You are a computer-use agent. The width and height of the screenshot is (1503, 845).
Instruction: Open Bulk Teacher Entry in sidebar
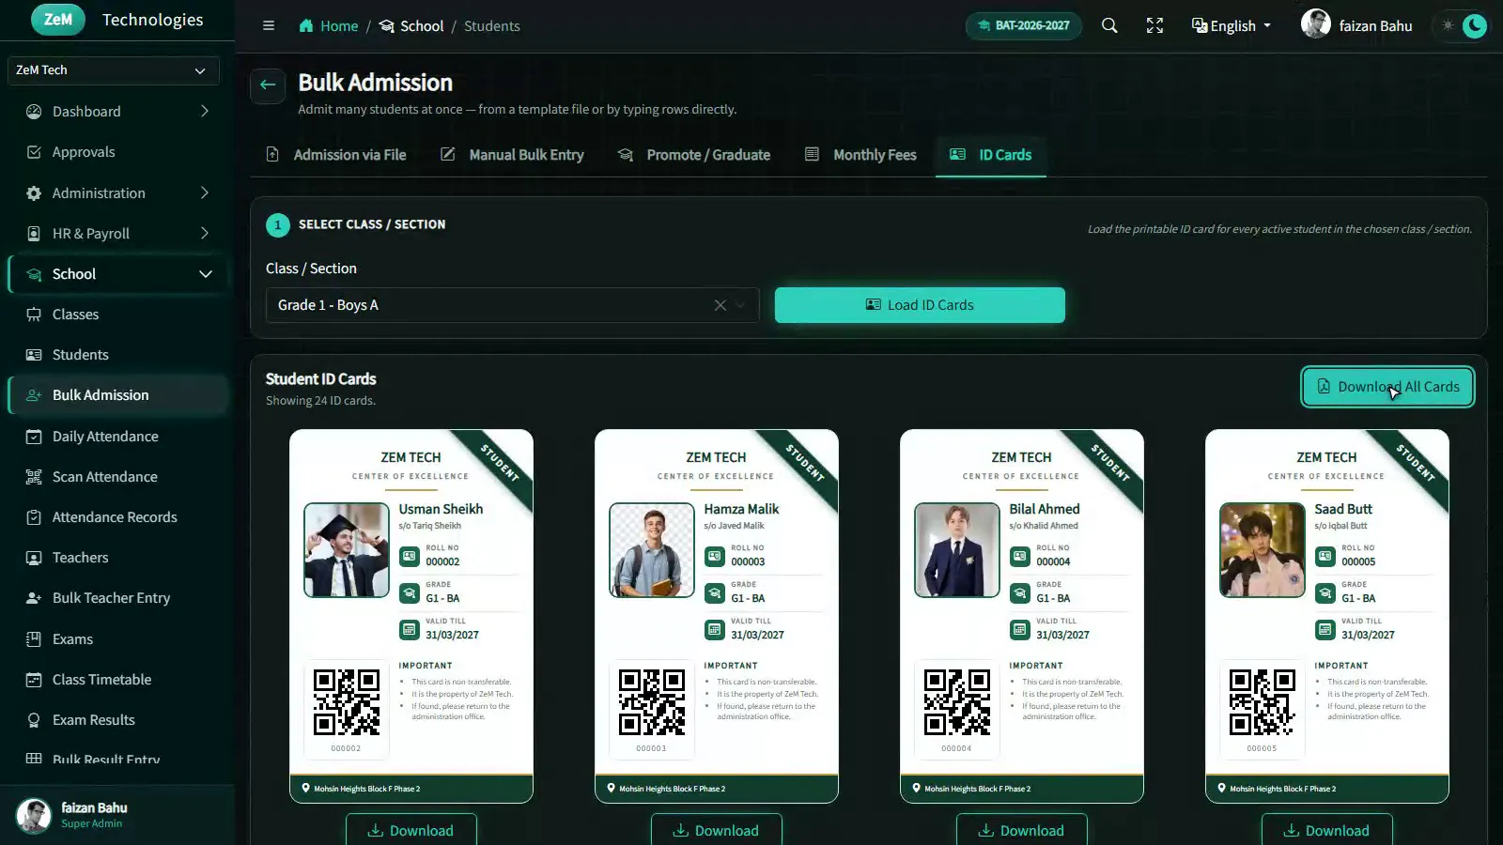(x=117, y=598)
